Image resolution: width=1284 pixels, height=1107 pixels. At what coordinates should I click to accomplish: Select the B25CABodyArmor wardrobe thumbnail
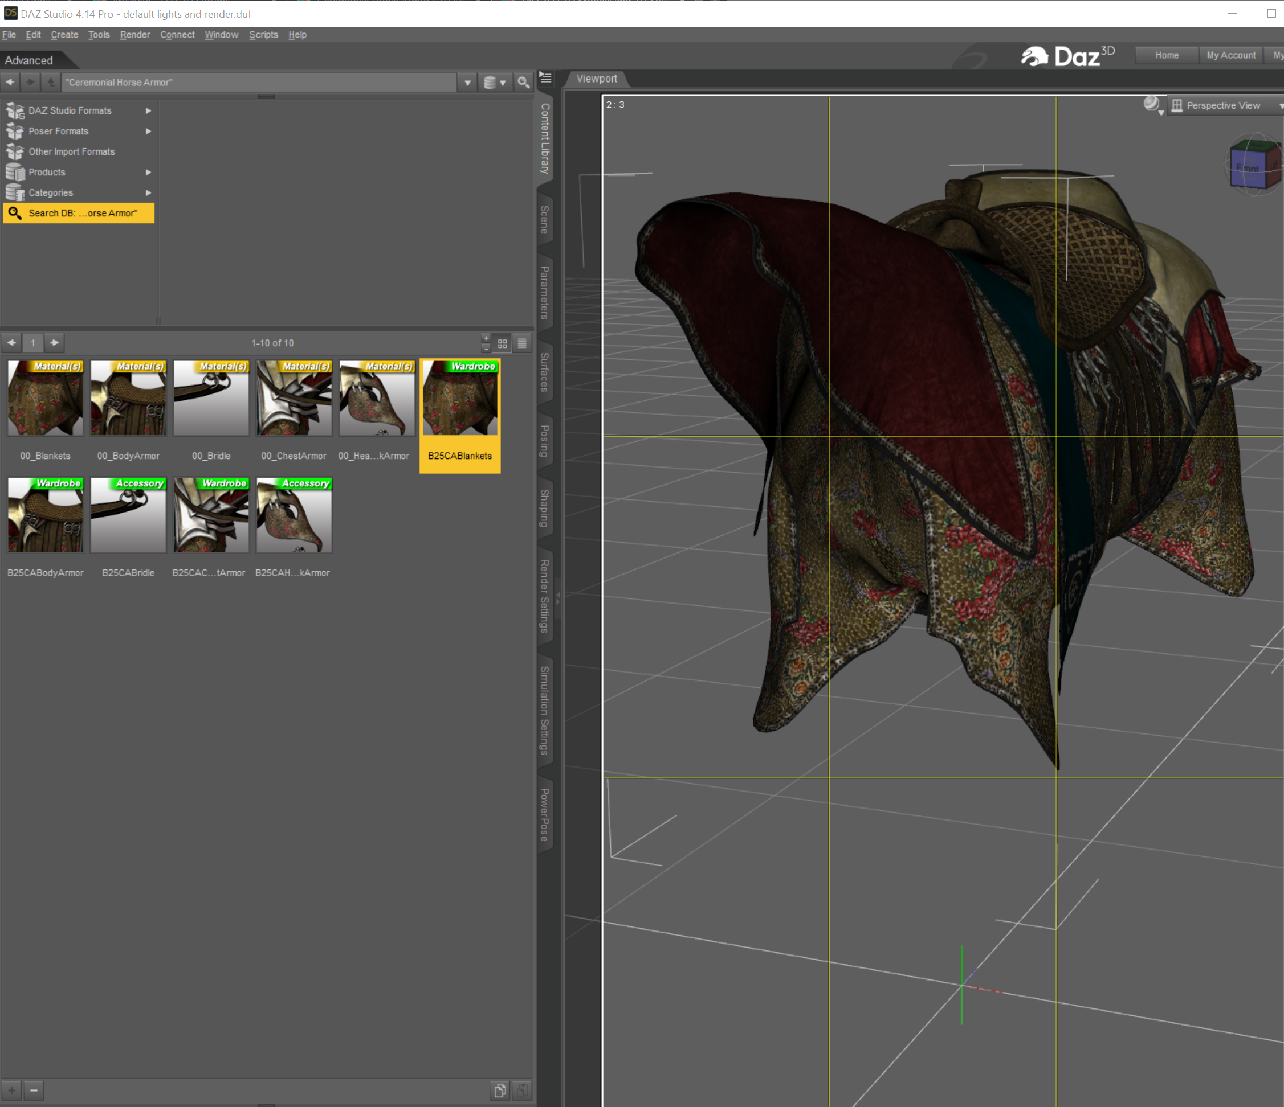[x=45, y=515]
